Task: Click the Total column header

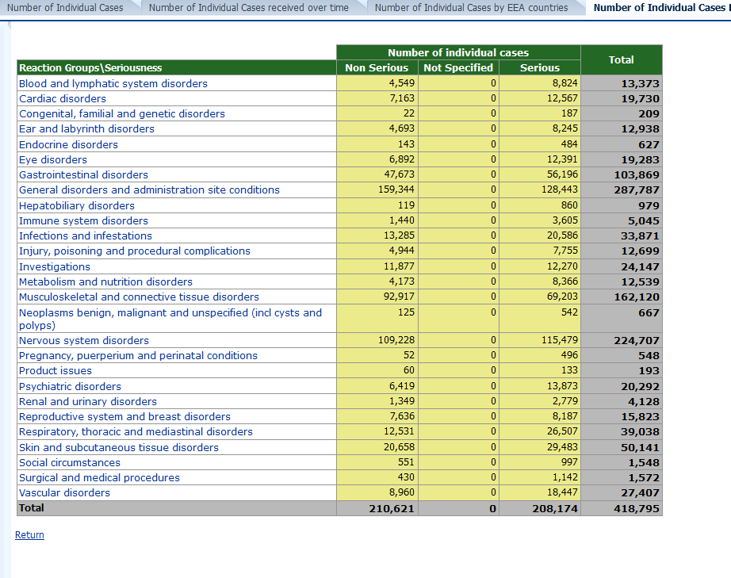Action: coord(621,59)
